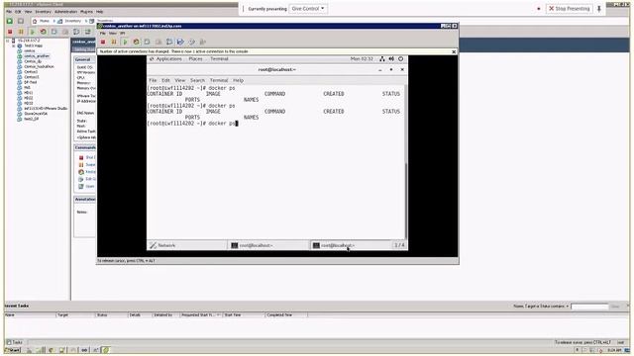The height and width of the screenshot is (356, 634).
Task: Open the Places menu in the guest desktop
Action: [195, 59]
